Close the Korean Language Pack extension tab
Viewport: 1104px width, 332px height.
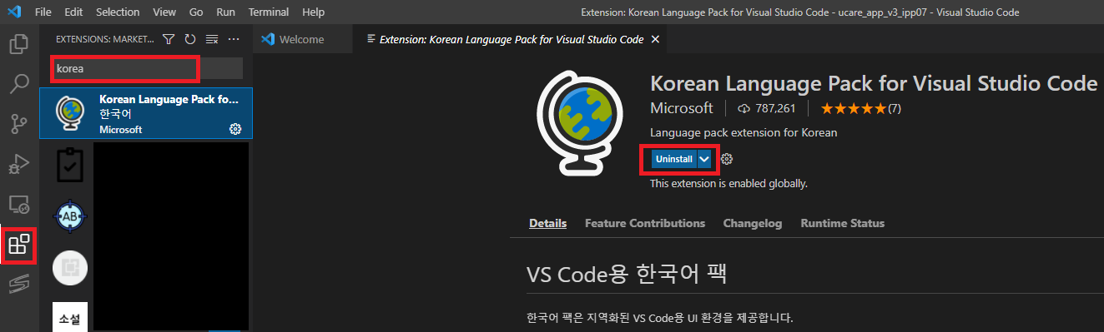click(655, 39)
